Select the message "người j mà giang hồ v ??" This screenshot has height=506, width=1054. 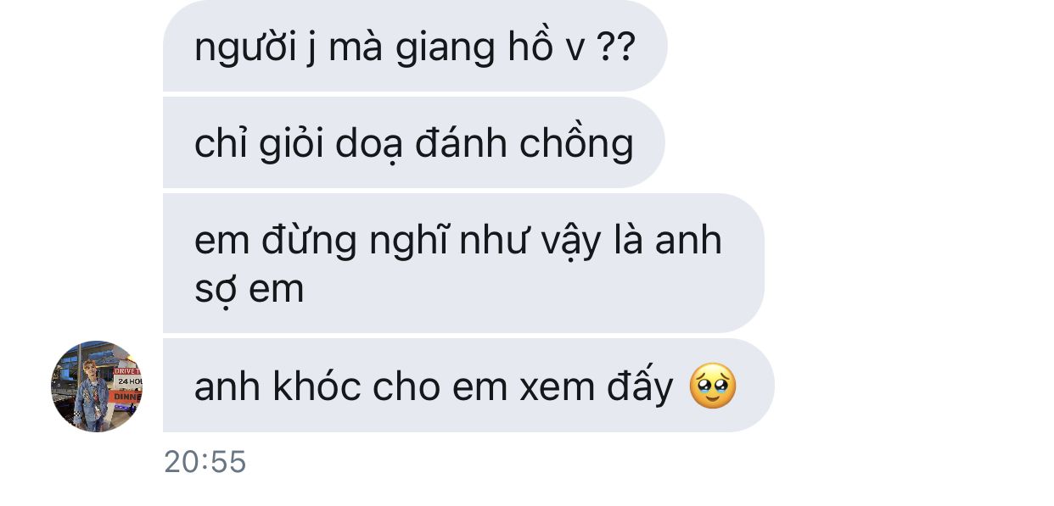(415, 46)
